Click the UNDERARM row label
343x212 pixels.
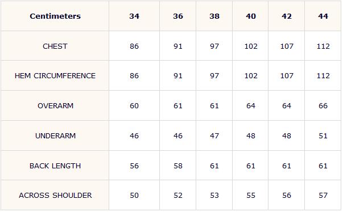pyautogui.click(x=55, y=136)
